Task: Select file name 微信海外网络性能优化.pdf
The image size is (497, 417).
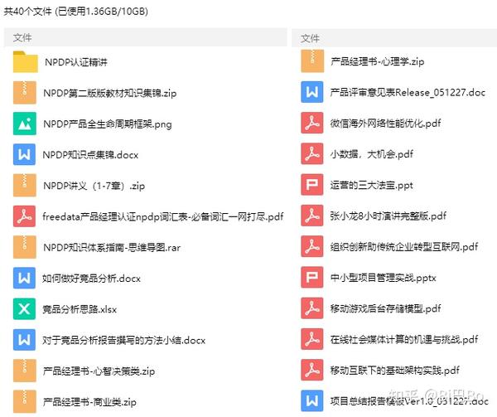Action: click(385, 123)
